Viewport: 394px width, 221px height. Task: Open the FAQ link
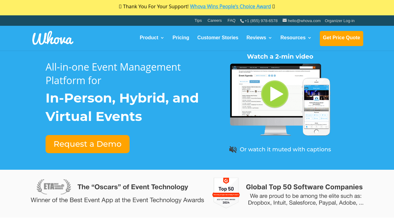coord(231,21)
